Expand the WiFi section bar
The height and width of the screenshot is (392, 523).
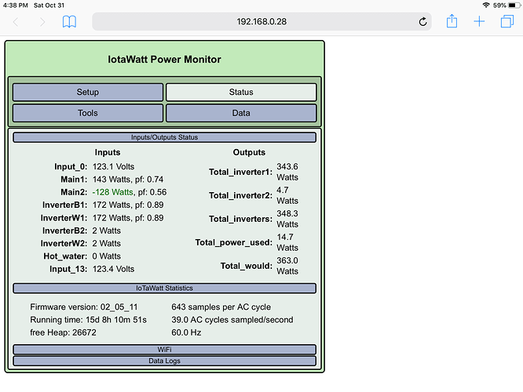pos(164,350)
